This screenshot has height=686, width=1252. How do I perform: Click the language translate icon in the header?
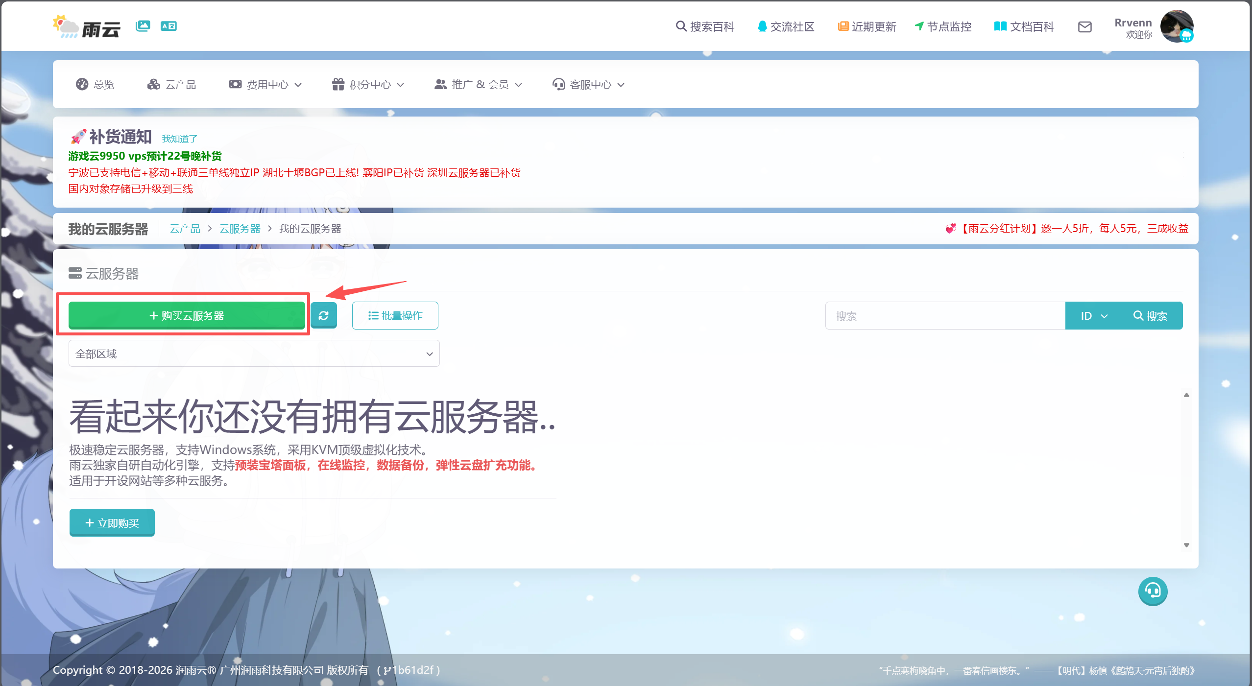[169, 26]
